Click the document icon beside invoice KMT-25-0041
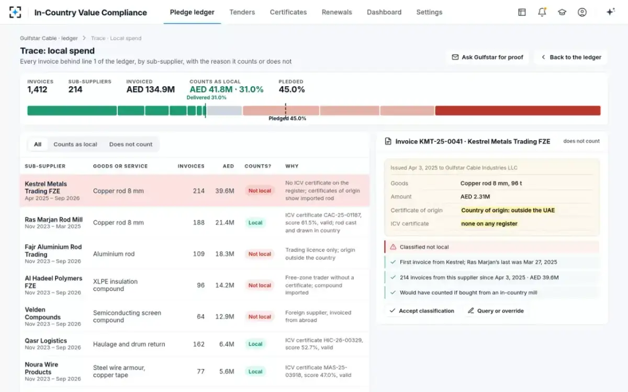 pos(388,141)
